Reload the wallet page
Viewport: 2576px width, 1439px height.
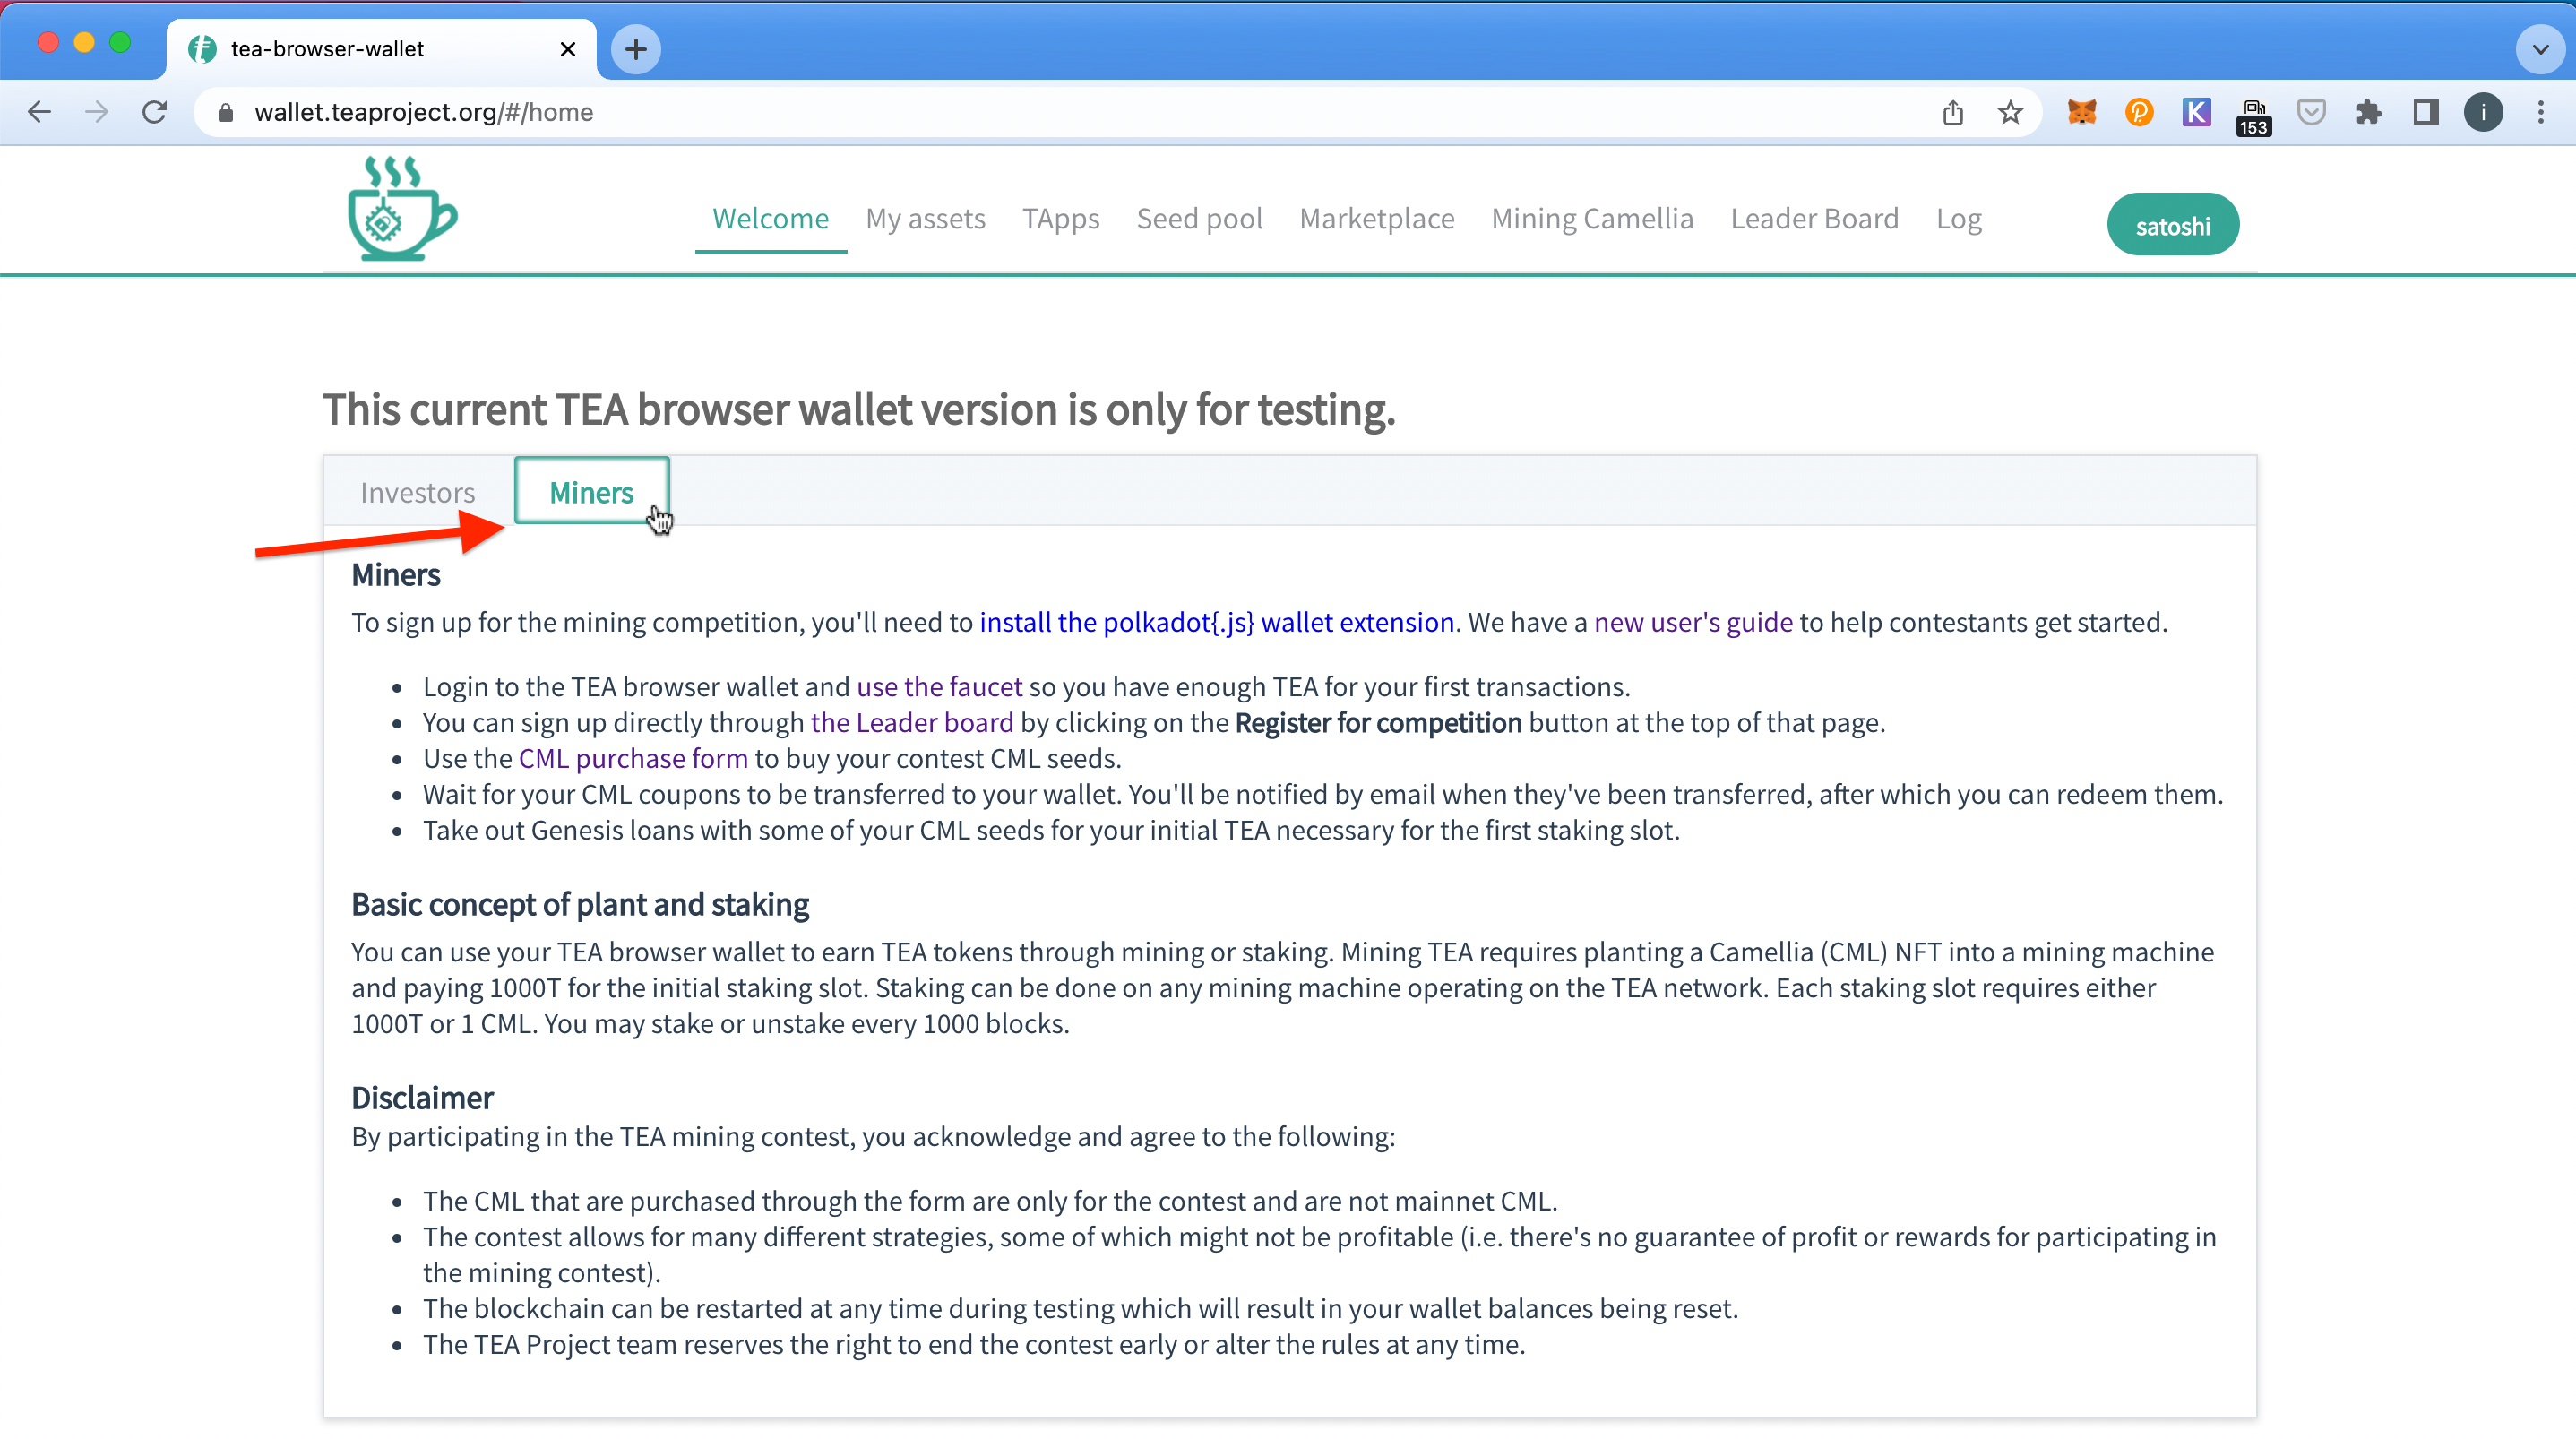[155, 112]
